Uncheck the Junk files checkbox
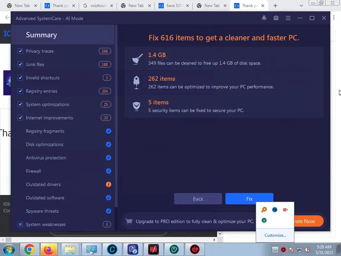 coord(20,64)
